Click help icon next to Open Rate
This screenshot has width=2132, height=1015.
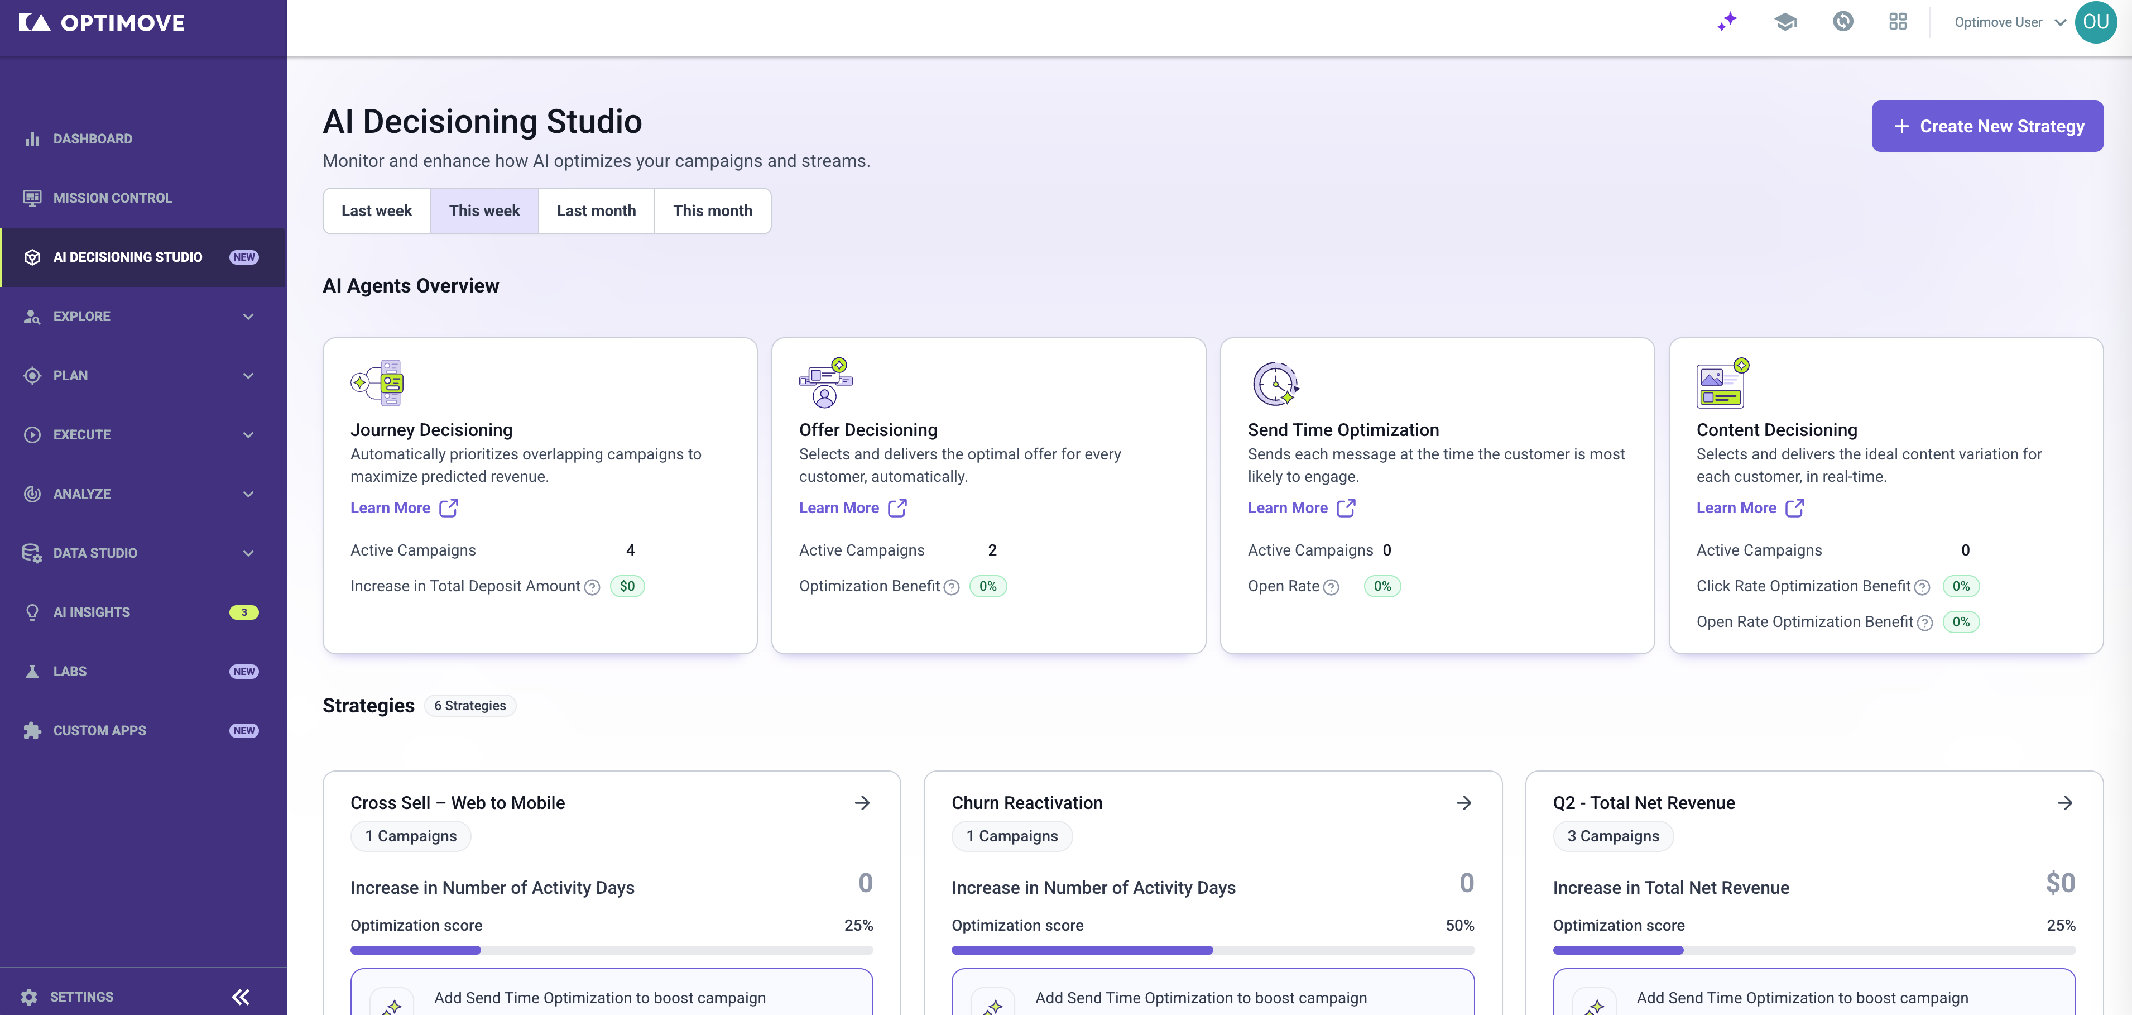(x=1331, y=587)
